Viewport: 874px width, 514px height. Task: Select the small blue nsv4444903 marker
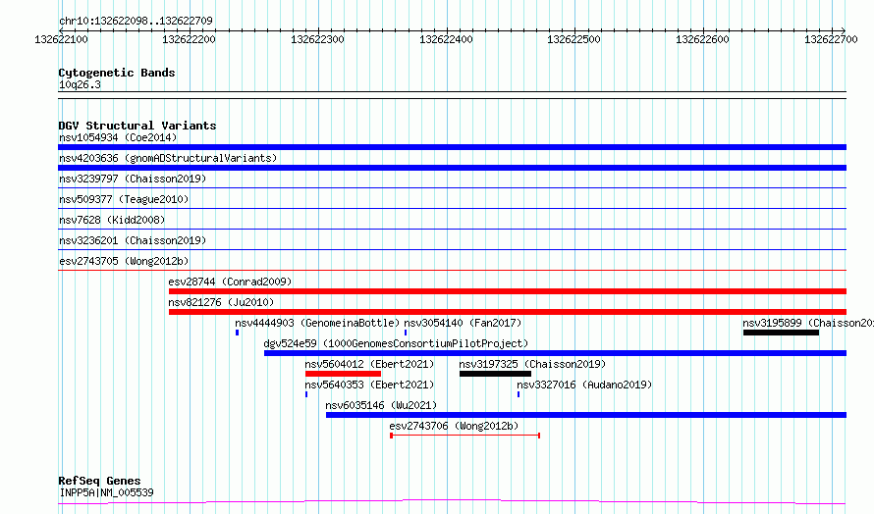click(237, 333)
